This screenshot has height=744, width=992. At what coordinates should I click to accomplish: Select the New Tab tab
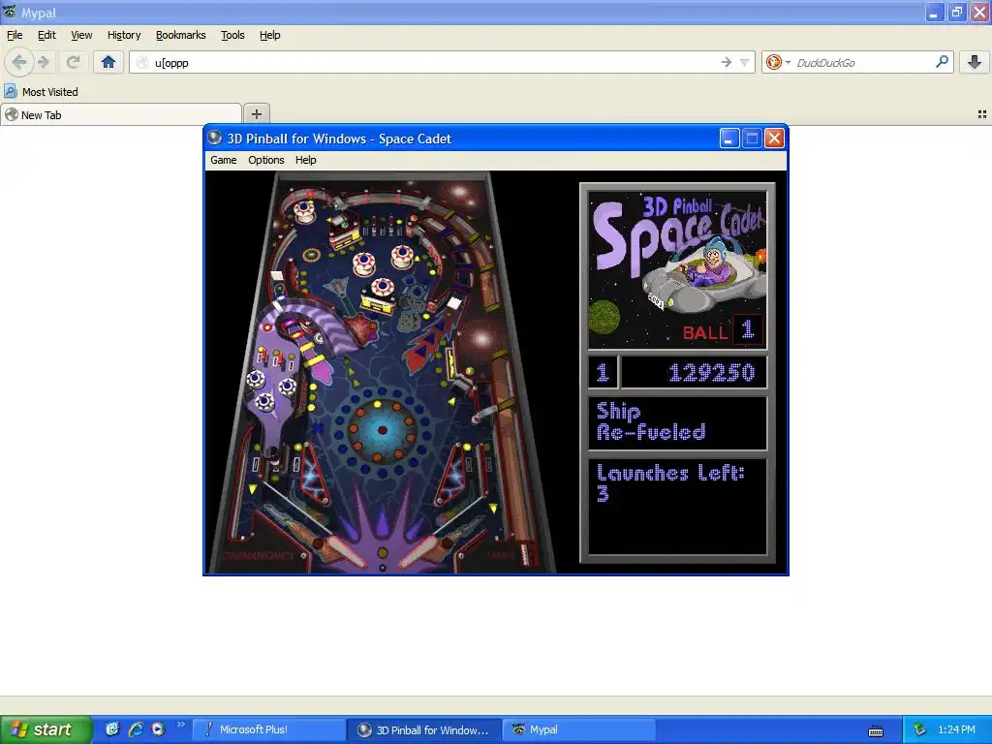(x=121, y=114)
